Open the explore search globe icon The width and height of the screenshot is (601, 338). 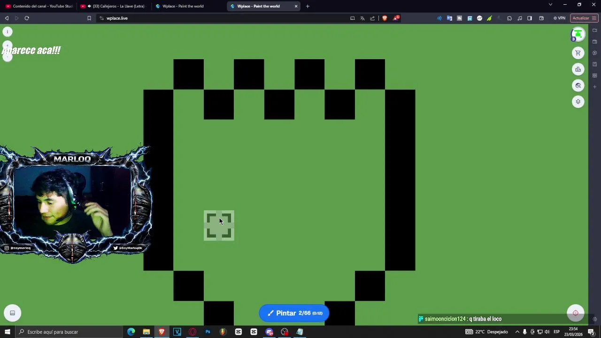tap(578, 85)
